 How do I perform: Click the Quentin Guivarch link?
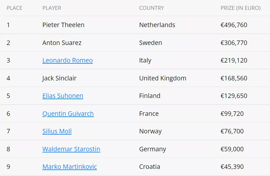(68, 114)
